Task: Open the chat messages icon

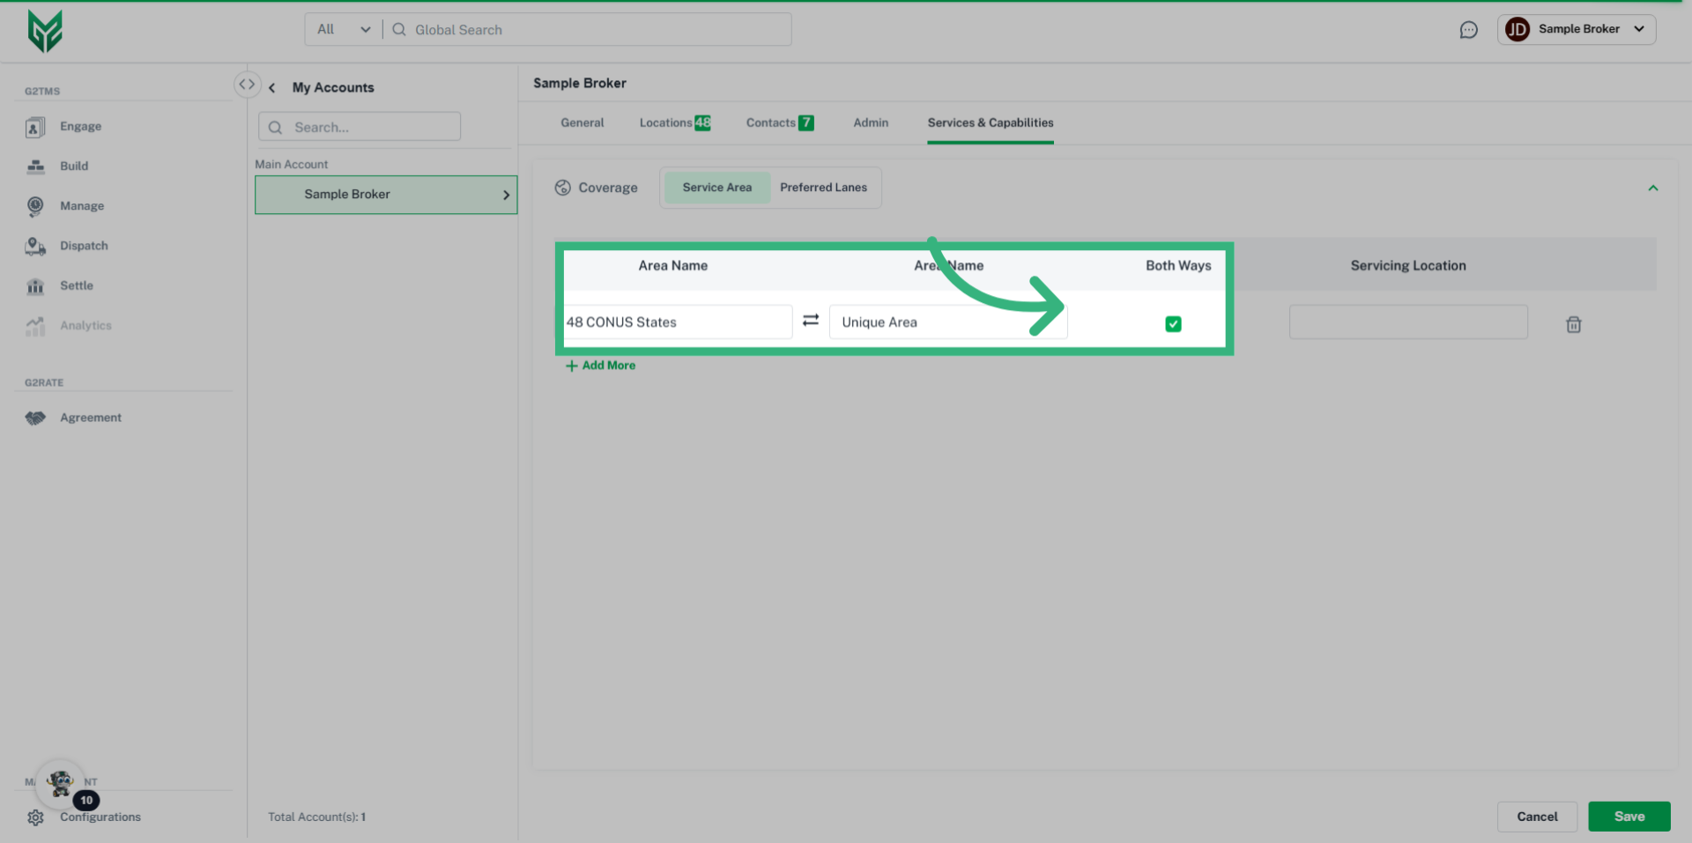Action: tap(1468, 30)
